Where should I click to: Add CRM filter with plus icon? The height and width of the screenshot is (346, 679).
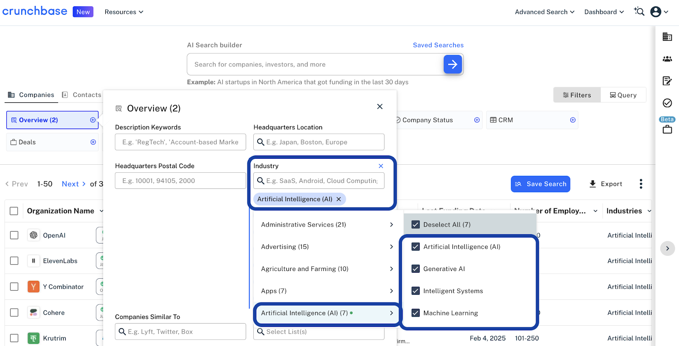[573, 120]
